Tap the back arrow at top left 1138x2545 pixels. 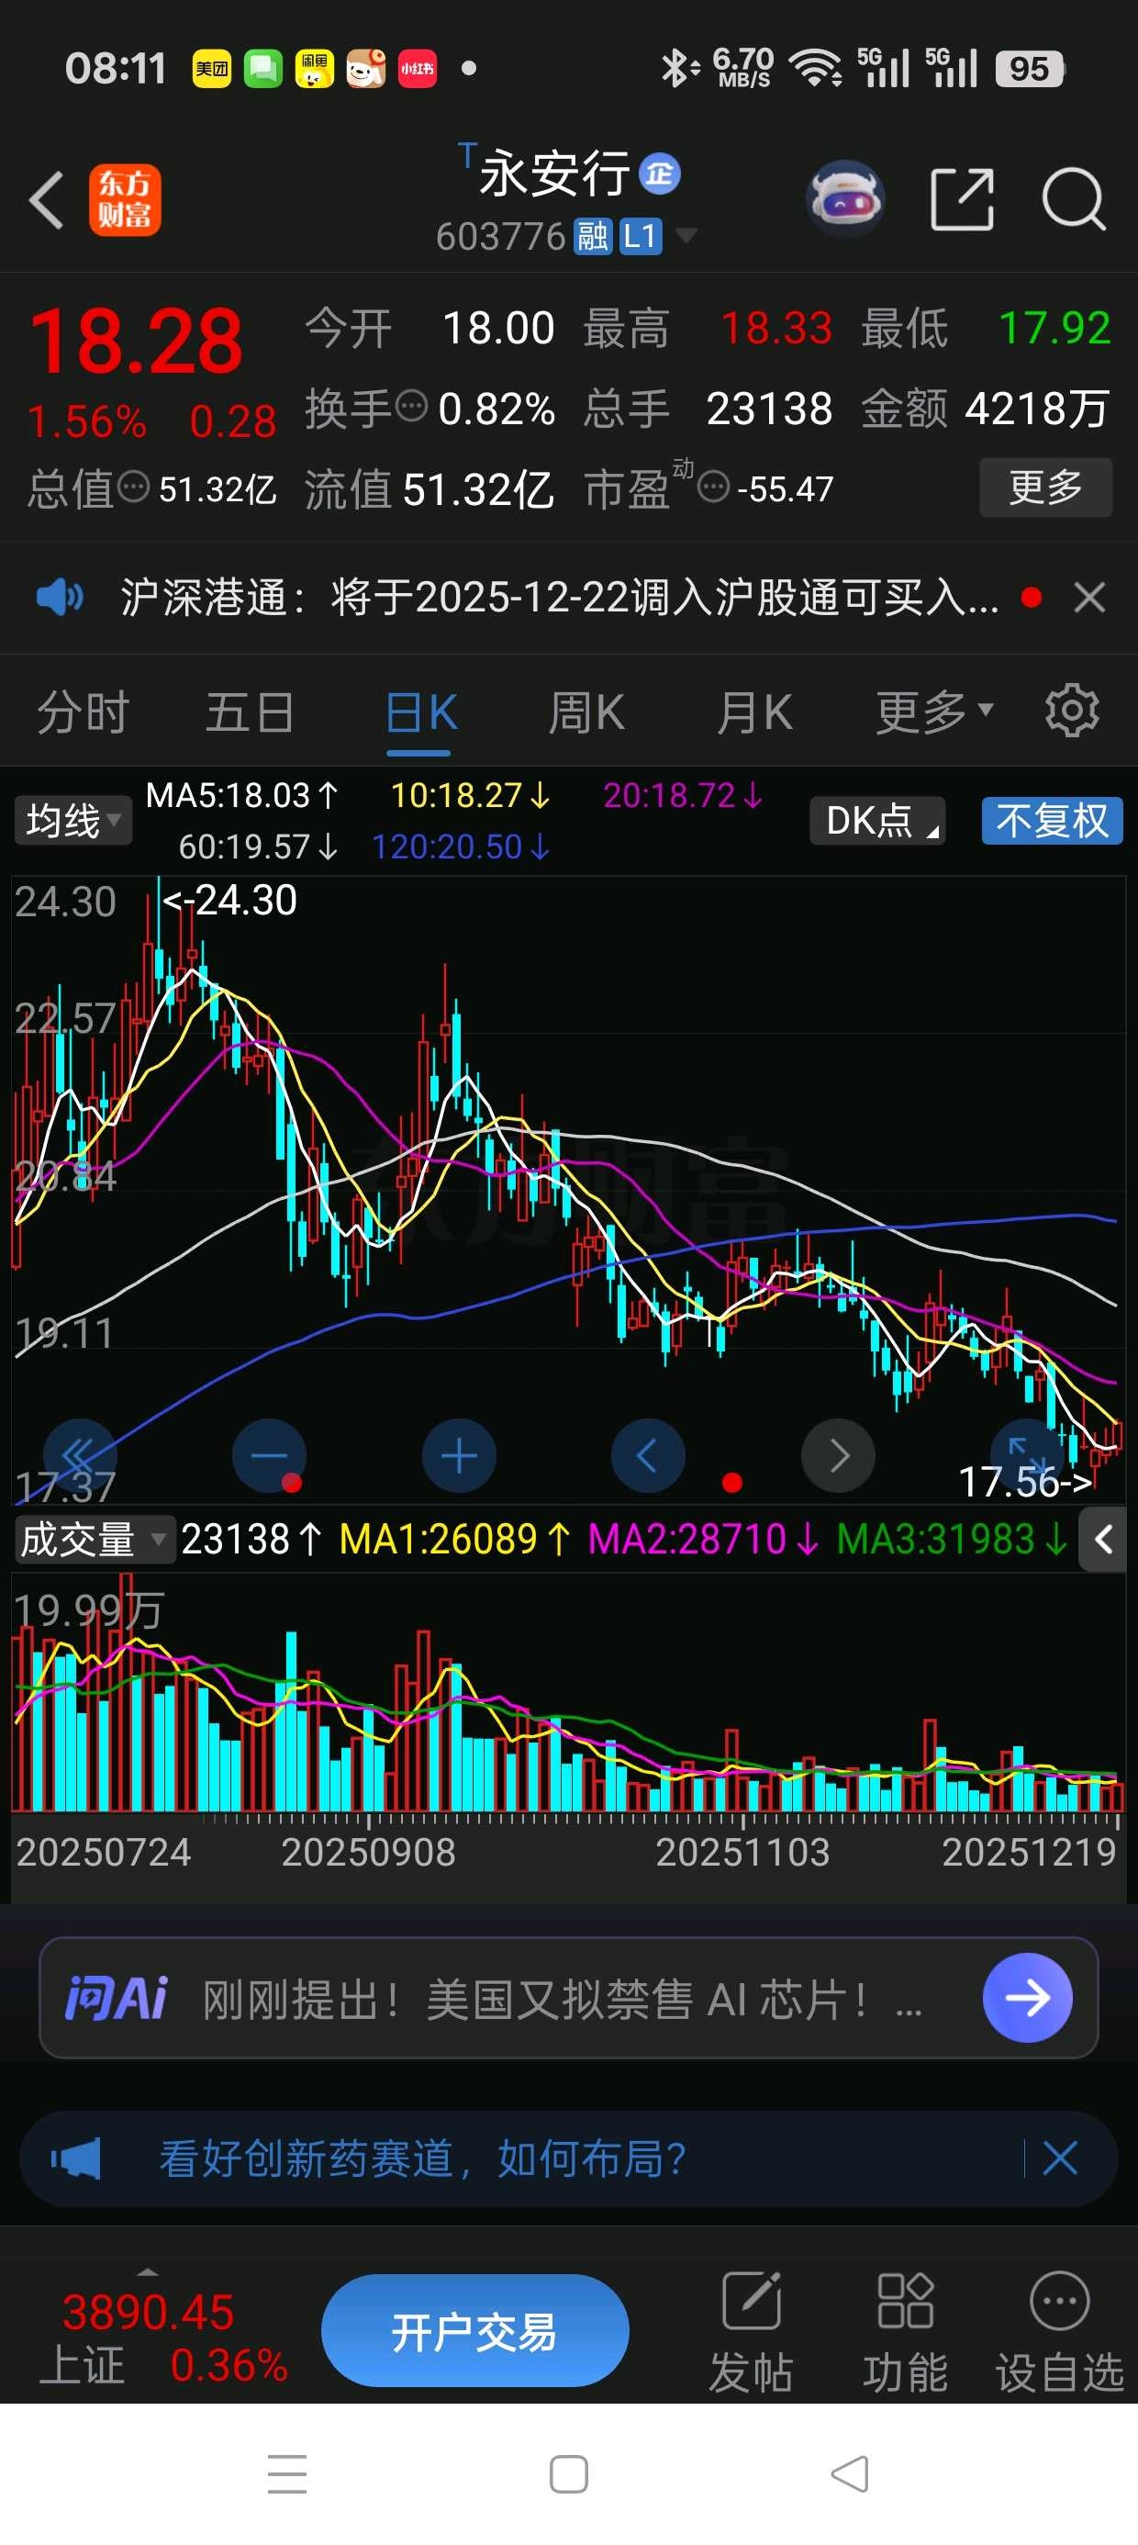point(47,199)
